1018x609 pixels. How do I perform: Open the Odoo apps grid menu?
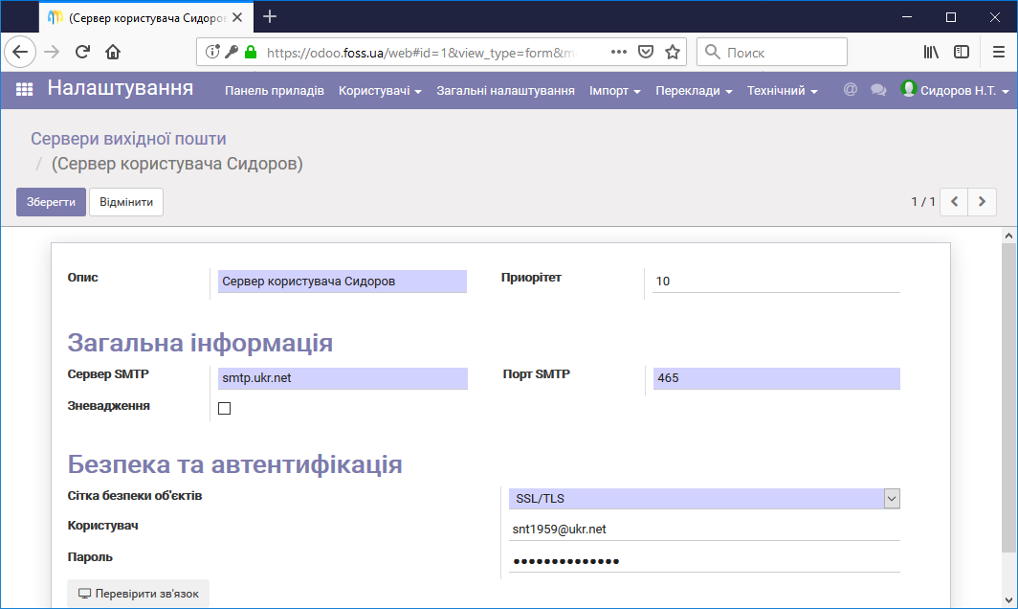pyautogui.click(x=24, y=90)
